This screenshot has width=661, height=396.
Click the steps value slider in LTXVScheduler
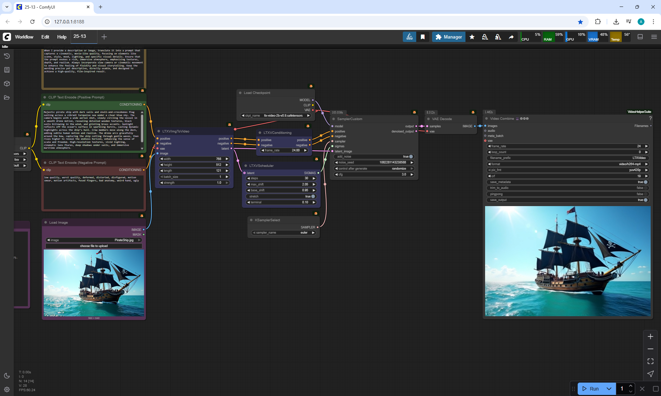281,178
